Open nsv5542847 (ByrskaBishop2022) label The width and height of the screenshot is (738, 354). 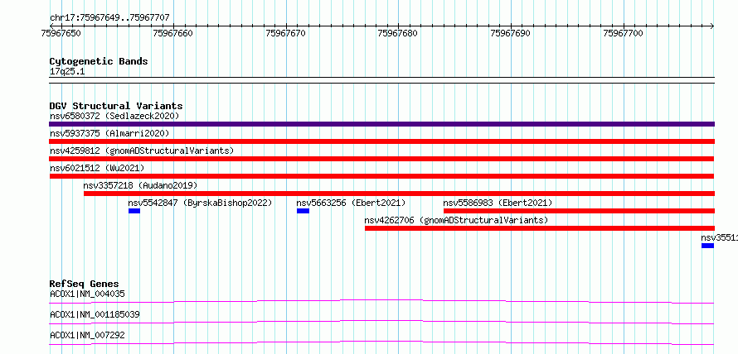pyautogui.click(x=200, y=203)
